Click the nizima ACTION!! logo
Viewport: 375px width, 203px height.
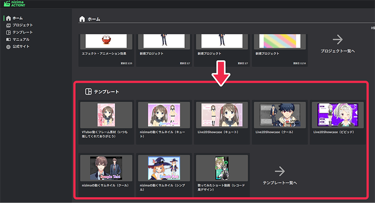point(15,4)
